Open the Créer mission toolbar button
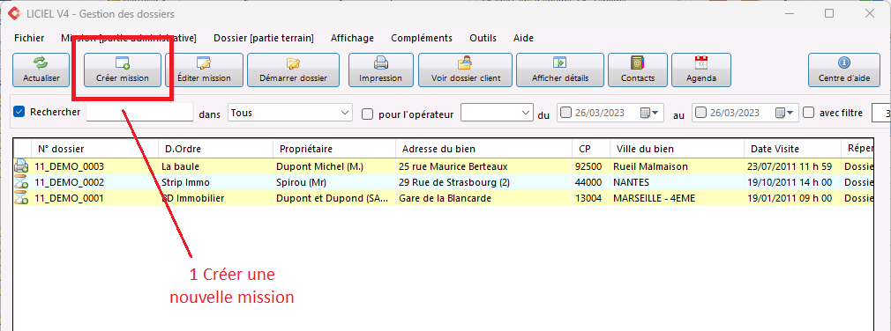This screenshot has height=331, width=891. point(122,70)
